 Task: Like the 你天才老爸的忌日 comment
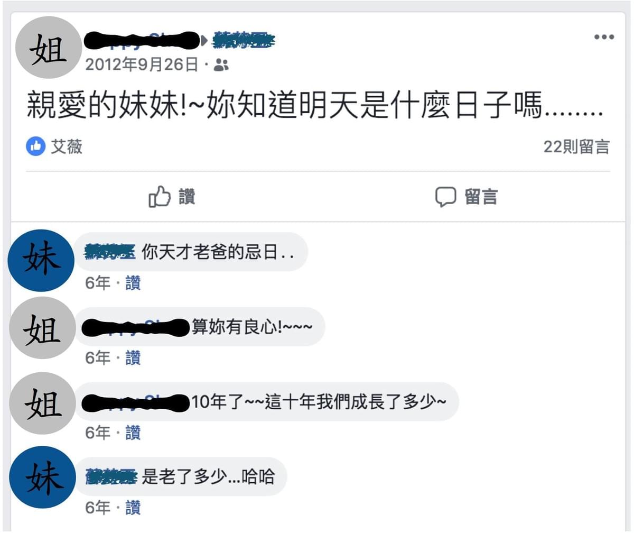point(133,283)
